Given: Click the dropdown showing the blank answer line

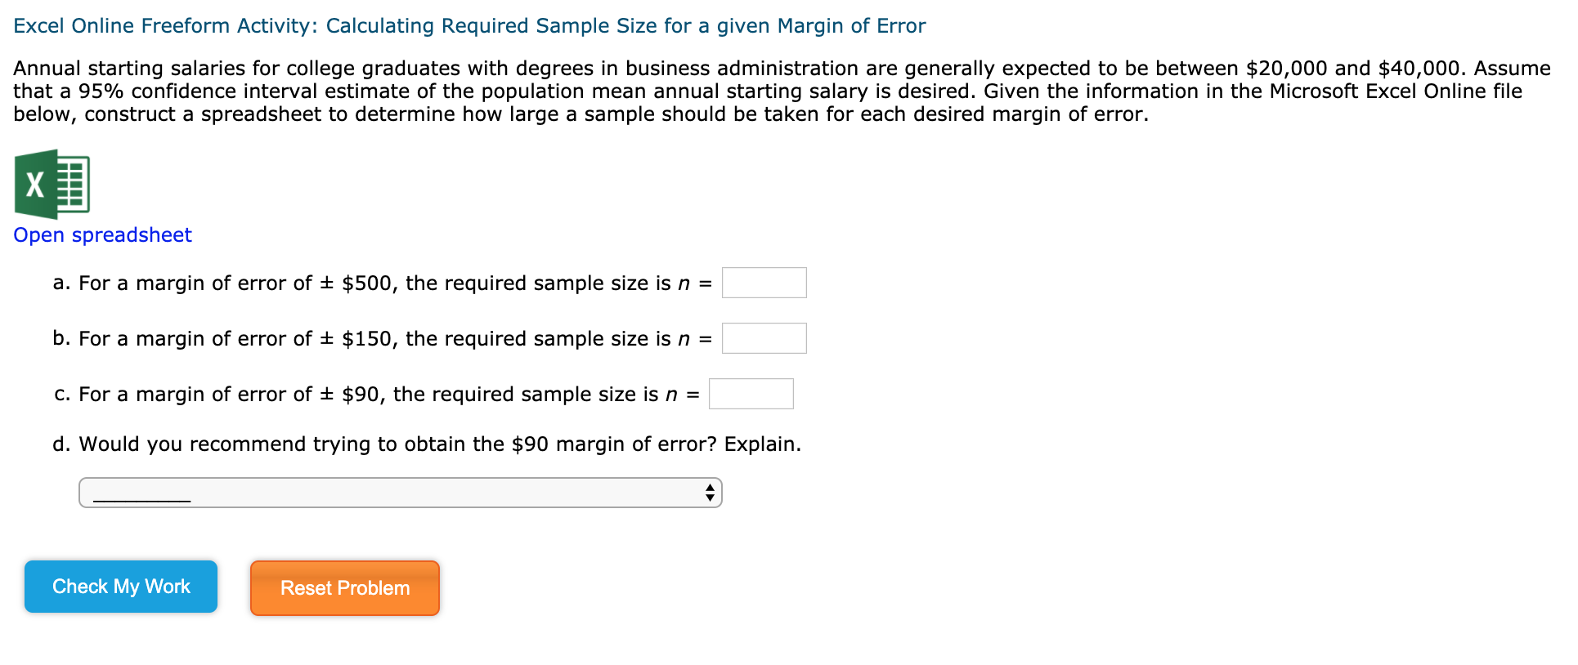Looking at the screenshot, I should (x=400, y=493).
